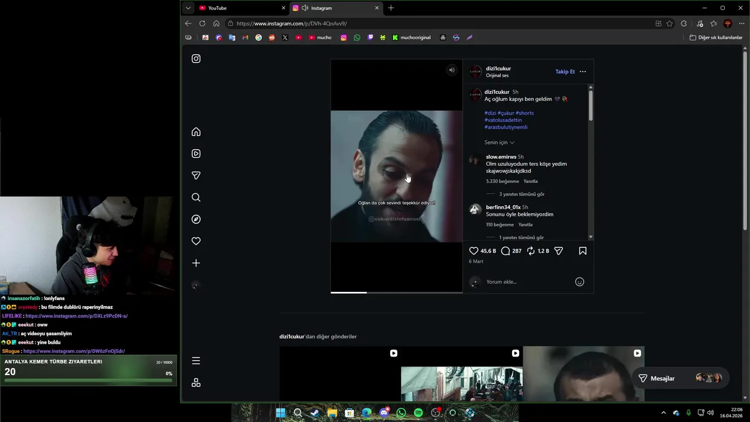Expand replies under slow.emirws comment
Image resolution: width=750 pixels, height=422 pixels.
[x=521, y=194]
